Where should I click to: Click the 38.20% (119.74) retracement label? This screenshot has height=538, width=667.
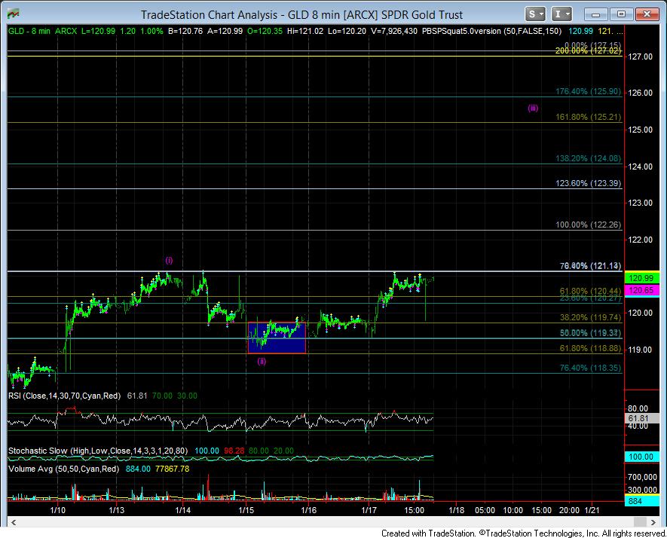point(591,317)
